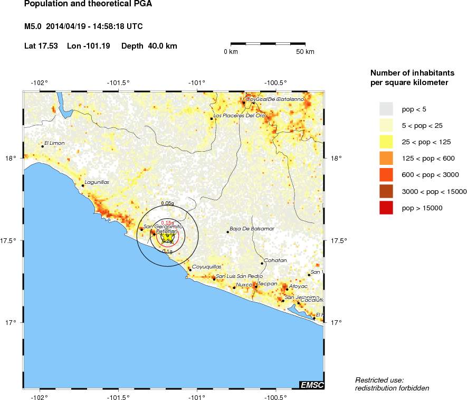Select the '25 < pop < 125' yellow swatch

click(387, 142)
